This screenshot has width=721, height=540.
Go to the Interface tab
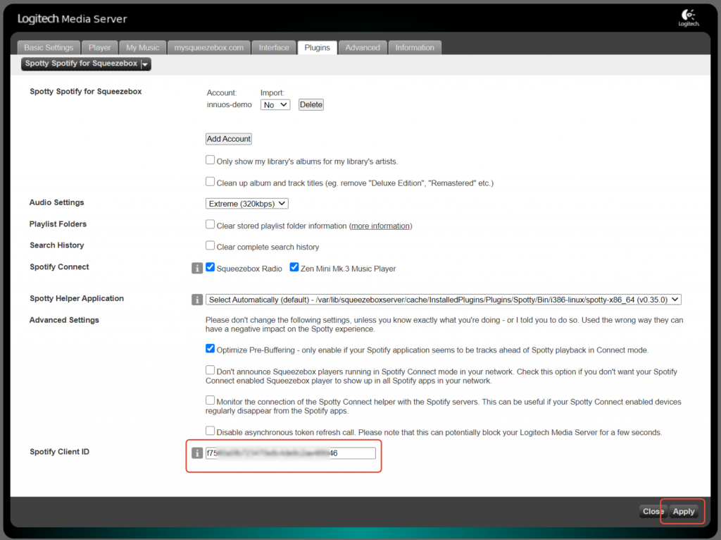(x=274, y=47)
